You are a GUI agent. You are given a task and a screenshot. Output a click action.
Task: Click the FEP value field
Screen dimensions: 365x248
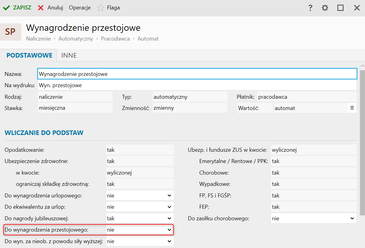tap(314, 207)
